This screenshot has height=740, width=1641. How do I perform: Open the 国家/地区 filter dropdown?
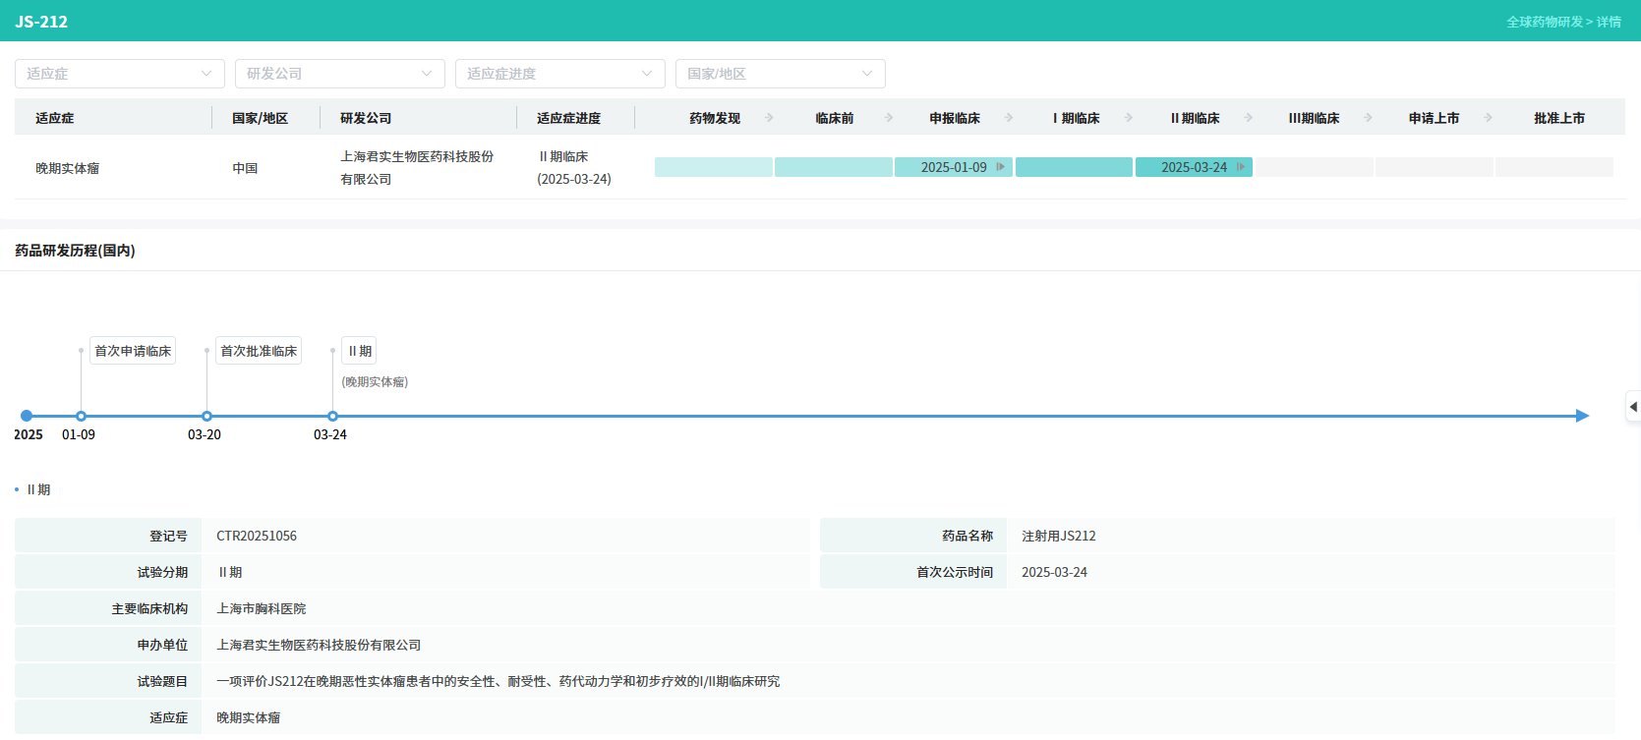pyautogui.click(x=780, y=74)
